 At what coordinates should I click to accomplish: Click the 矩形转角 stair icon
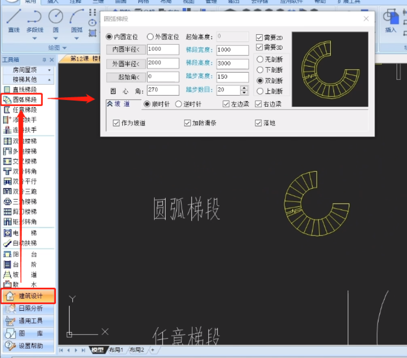[x=7, y=222]
